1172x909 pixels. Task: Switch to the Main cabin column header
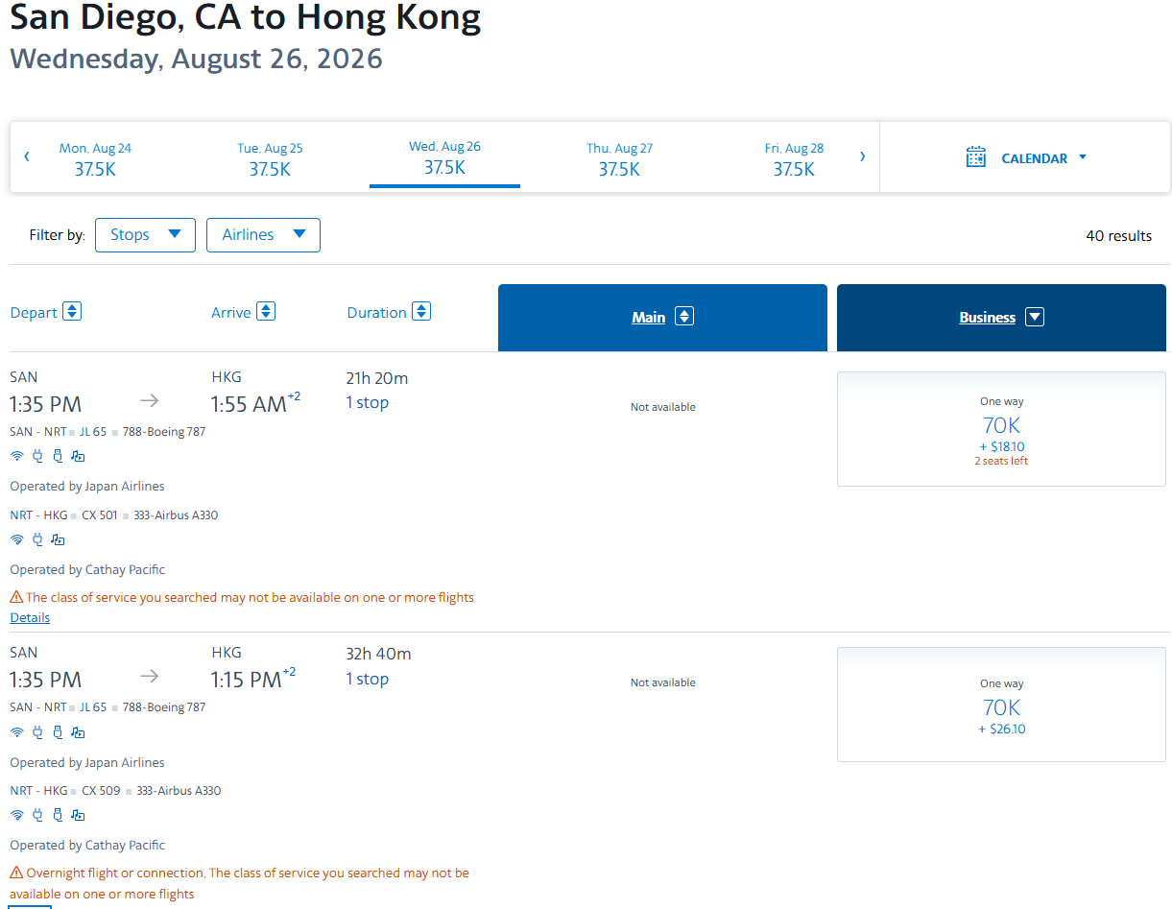pos(649,318)
